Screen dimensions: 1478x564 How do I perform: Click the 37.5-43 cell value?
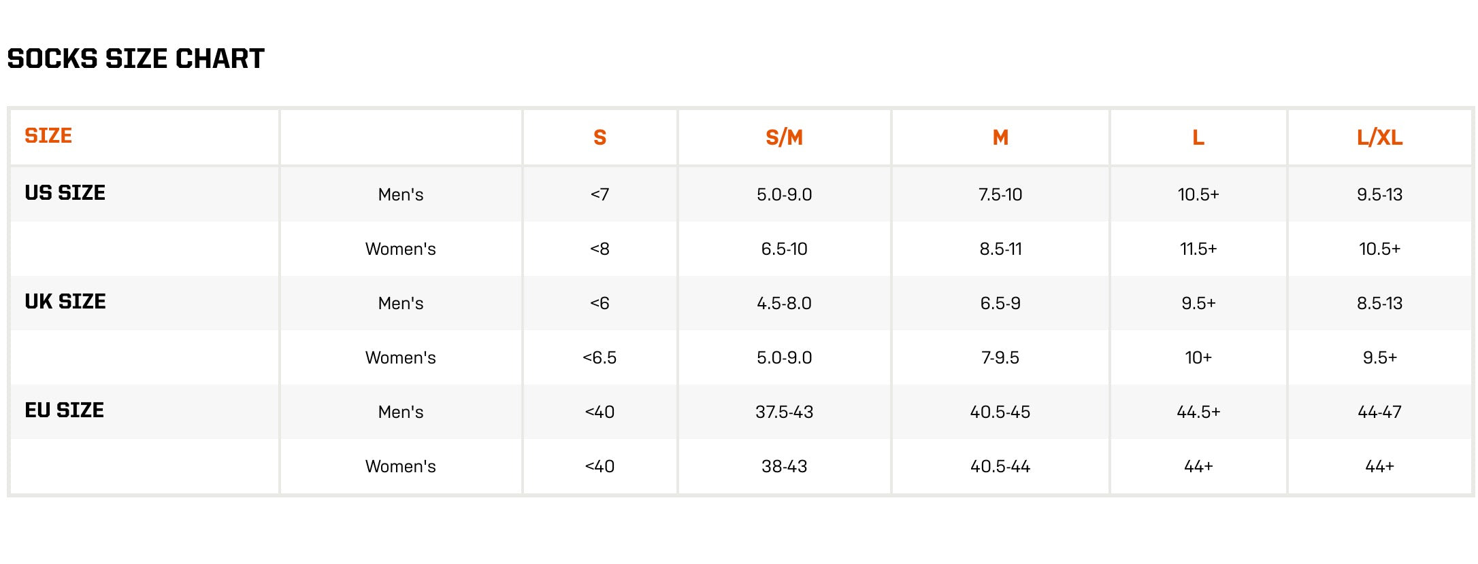pyautogui.click(x=784, y=412)
